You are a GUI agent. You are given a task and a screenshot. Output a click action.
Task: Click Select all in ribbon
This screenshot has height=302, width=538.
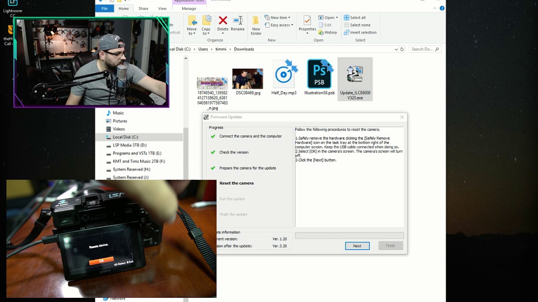[x=354, y=18]
